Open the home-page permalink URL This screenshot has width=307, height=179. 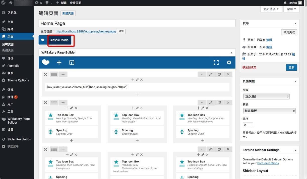(86, 31)
